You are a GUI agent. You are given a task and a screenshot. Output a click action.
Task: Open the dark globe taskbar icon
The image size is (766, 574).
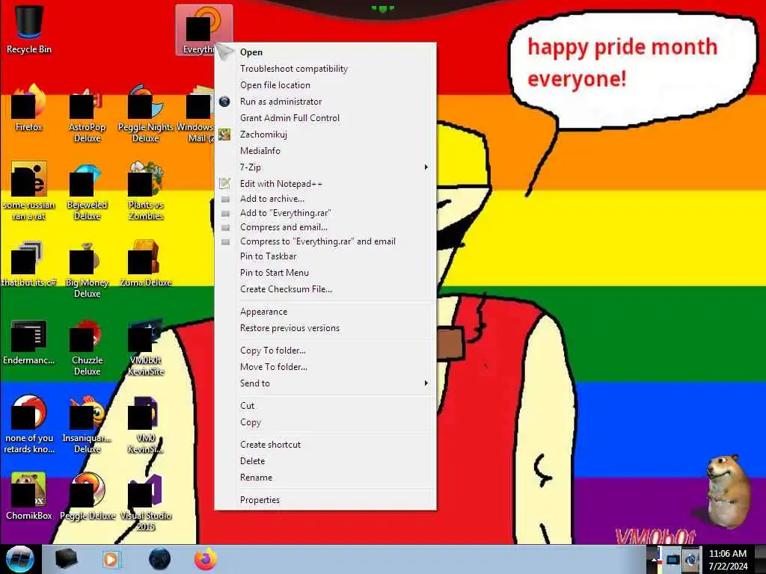pyautogui.click(x=160, y=559)
